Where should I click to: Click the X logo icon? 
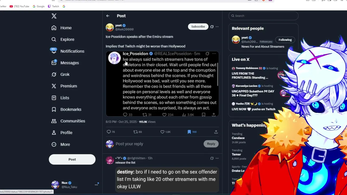[x=54, y=16]
